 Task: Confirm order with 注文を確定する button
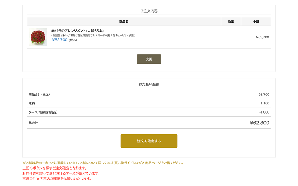149,141
